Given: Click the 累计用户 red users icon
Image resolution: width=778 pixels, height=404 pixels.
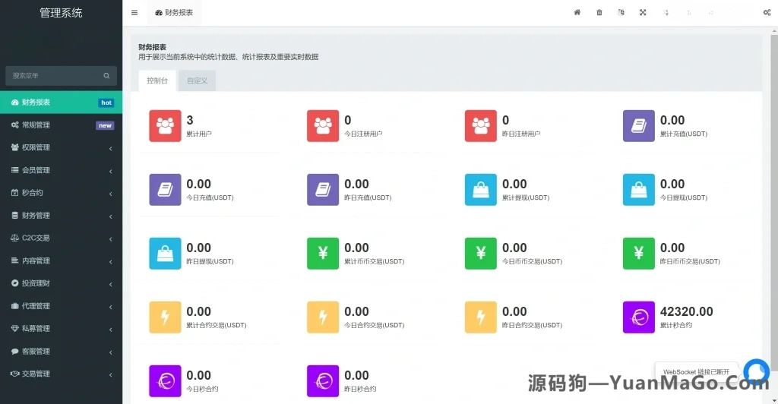Looking at the screenshot, I should tap(165, 126).
